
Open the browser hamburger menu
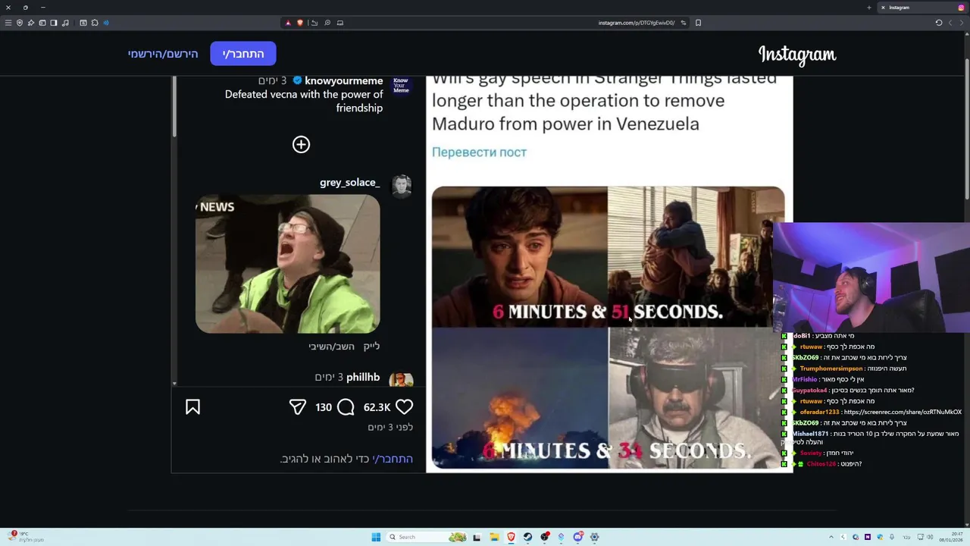tap(8, 23)
